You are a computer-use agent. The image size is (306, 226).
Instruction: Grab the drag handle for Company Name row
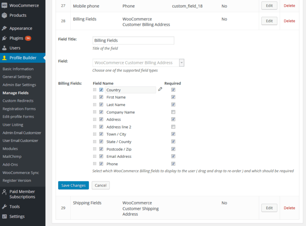95,112
